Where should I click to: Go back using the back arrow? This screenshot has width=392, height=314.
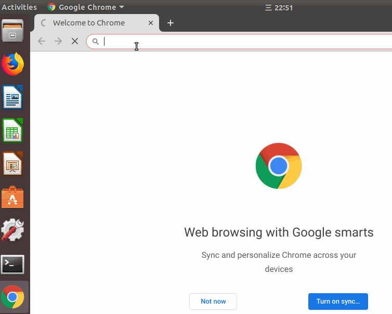point(42,41)
